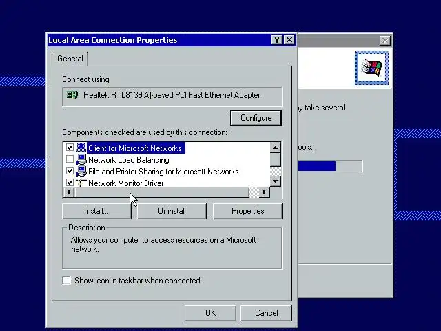Click the components list scroll up arrow

point(276,148)
